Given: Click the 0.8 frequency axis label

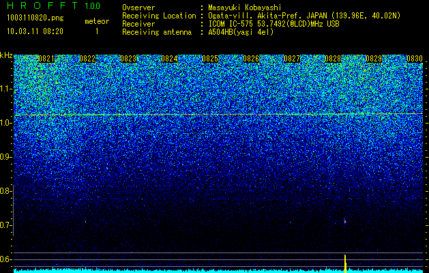Looking at the screenshot, I should point(5,191).
